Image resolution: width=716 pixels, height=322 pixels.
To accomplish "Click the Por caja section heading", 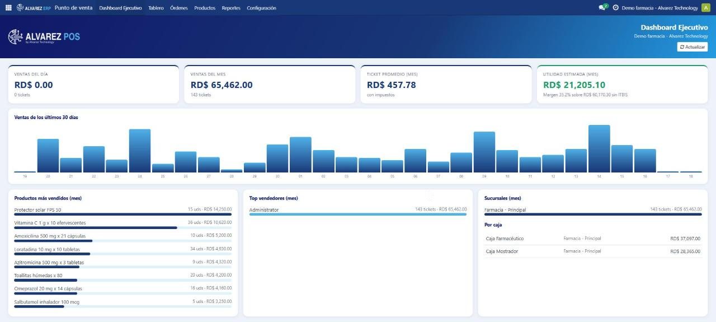I will pyautogui.click(x=493, y=225).
